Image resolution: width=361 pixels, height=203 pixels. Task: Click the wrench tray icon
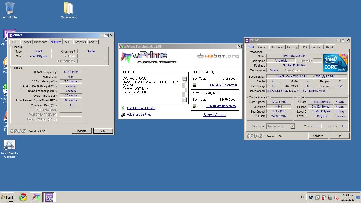pos(317,197)
